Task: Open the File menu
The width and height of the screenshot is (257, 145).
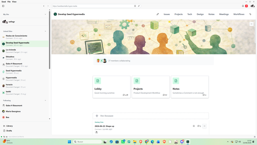Action: 9,2
